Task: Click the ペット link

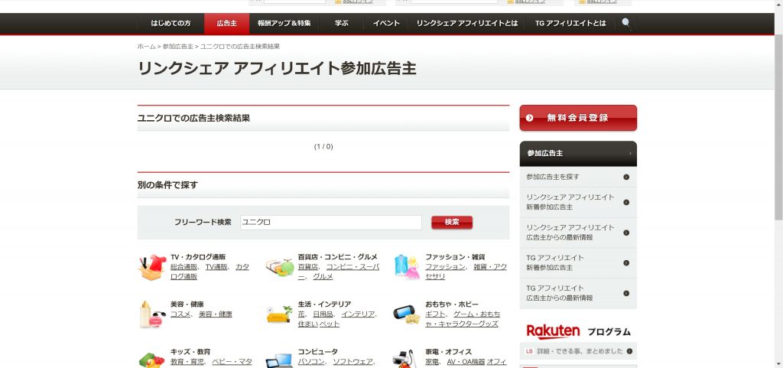Action: [330, 324]
